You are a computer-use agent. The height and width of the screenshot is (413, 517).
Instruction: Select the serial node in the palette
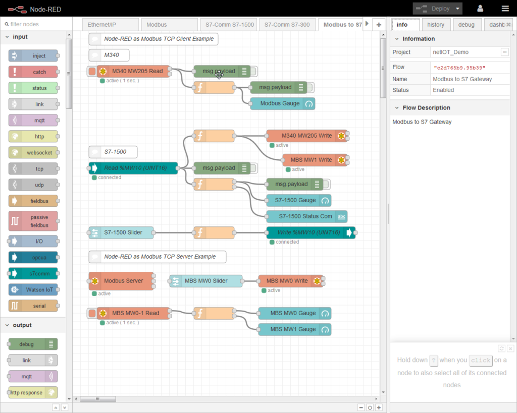(x=33, y=306)
